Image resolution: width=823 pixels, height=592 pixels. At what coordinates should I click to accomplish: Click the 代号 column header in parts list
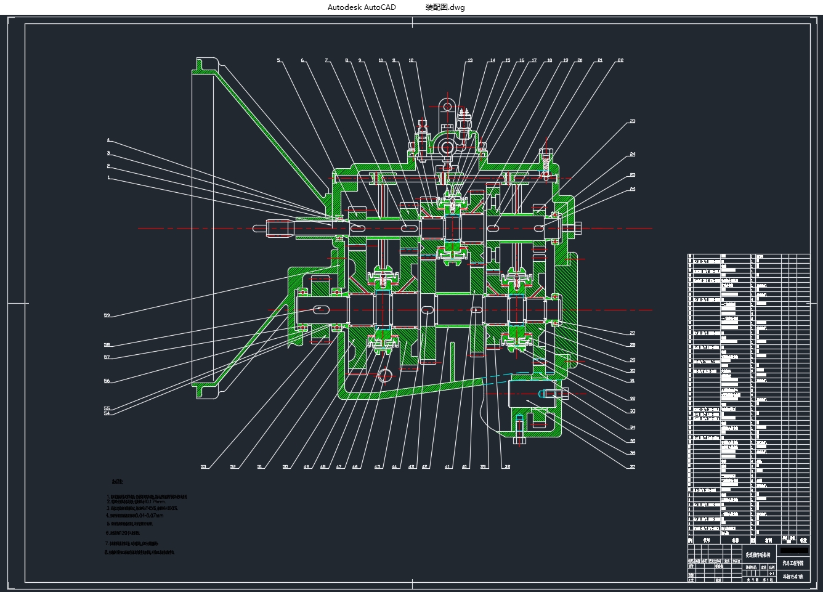point(706,540)
